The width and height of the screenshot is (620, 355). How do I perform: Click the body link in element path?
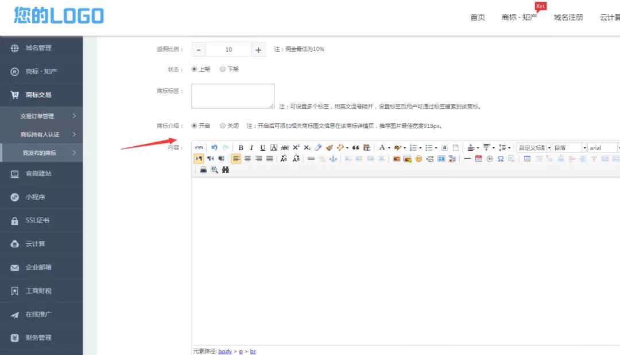(x=225, y=351)
